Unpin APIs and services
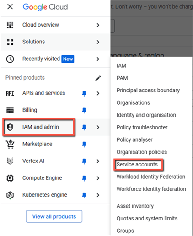Viewport: 193px width, 236px height. 84,93
